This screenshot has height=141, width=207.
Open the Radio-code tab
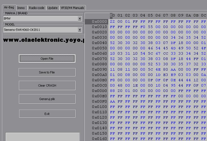pos(37,8)
